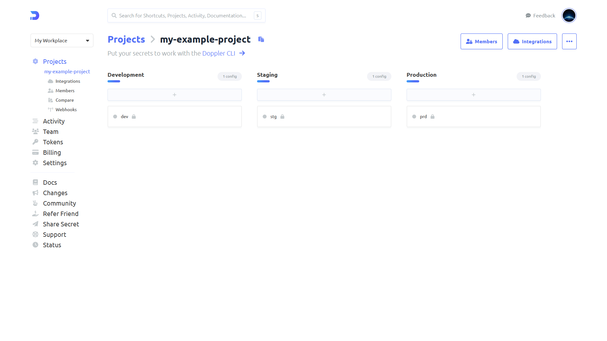The image size is (607, 341).
Task: Click the Members button
Action: (x=481, y=41)
